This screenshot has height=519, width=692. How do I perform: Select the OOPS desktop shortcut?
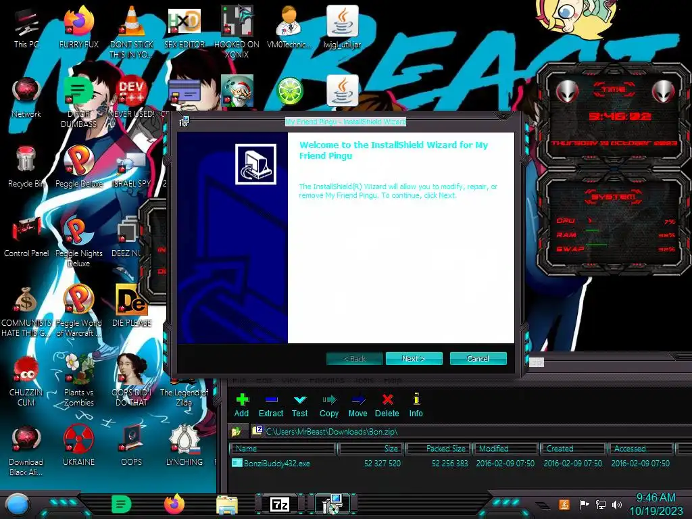point(132,445)
